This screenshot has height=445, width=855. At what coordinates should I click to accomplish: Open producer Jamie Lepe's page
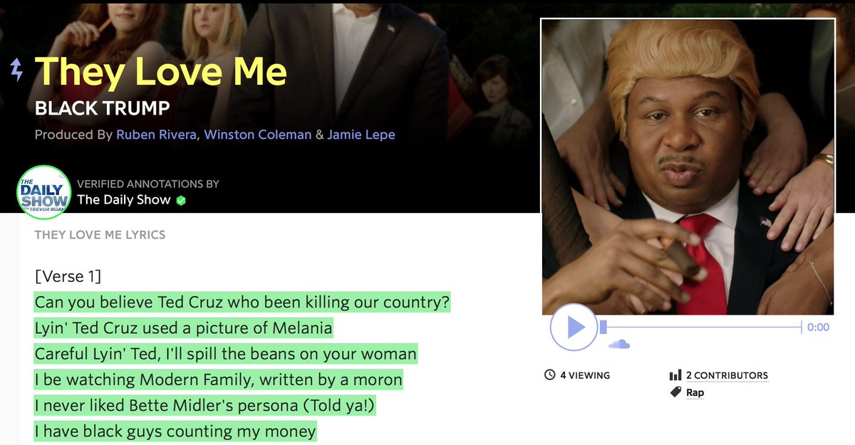pyautogui.click(x=361, y=135)
